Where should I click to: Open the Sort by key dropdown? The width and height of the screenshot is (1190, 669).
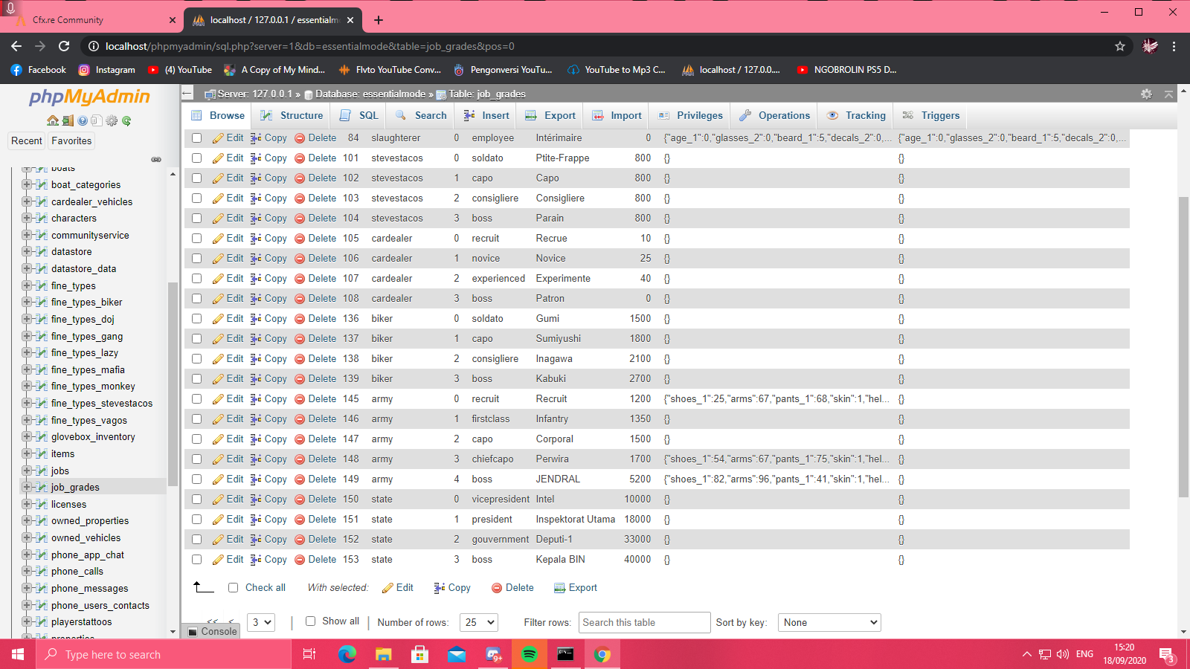(829, 622)
